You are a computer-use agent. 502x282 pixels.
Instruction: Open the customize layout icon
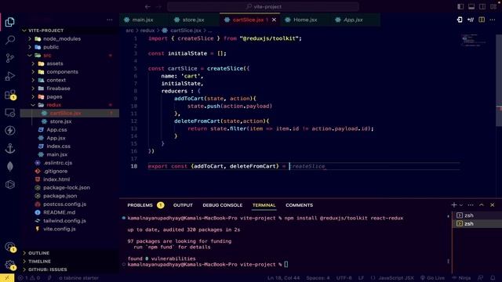point(493,7)
